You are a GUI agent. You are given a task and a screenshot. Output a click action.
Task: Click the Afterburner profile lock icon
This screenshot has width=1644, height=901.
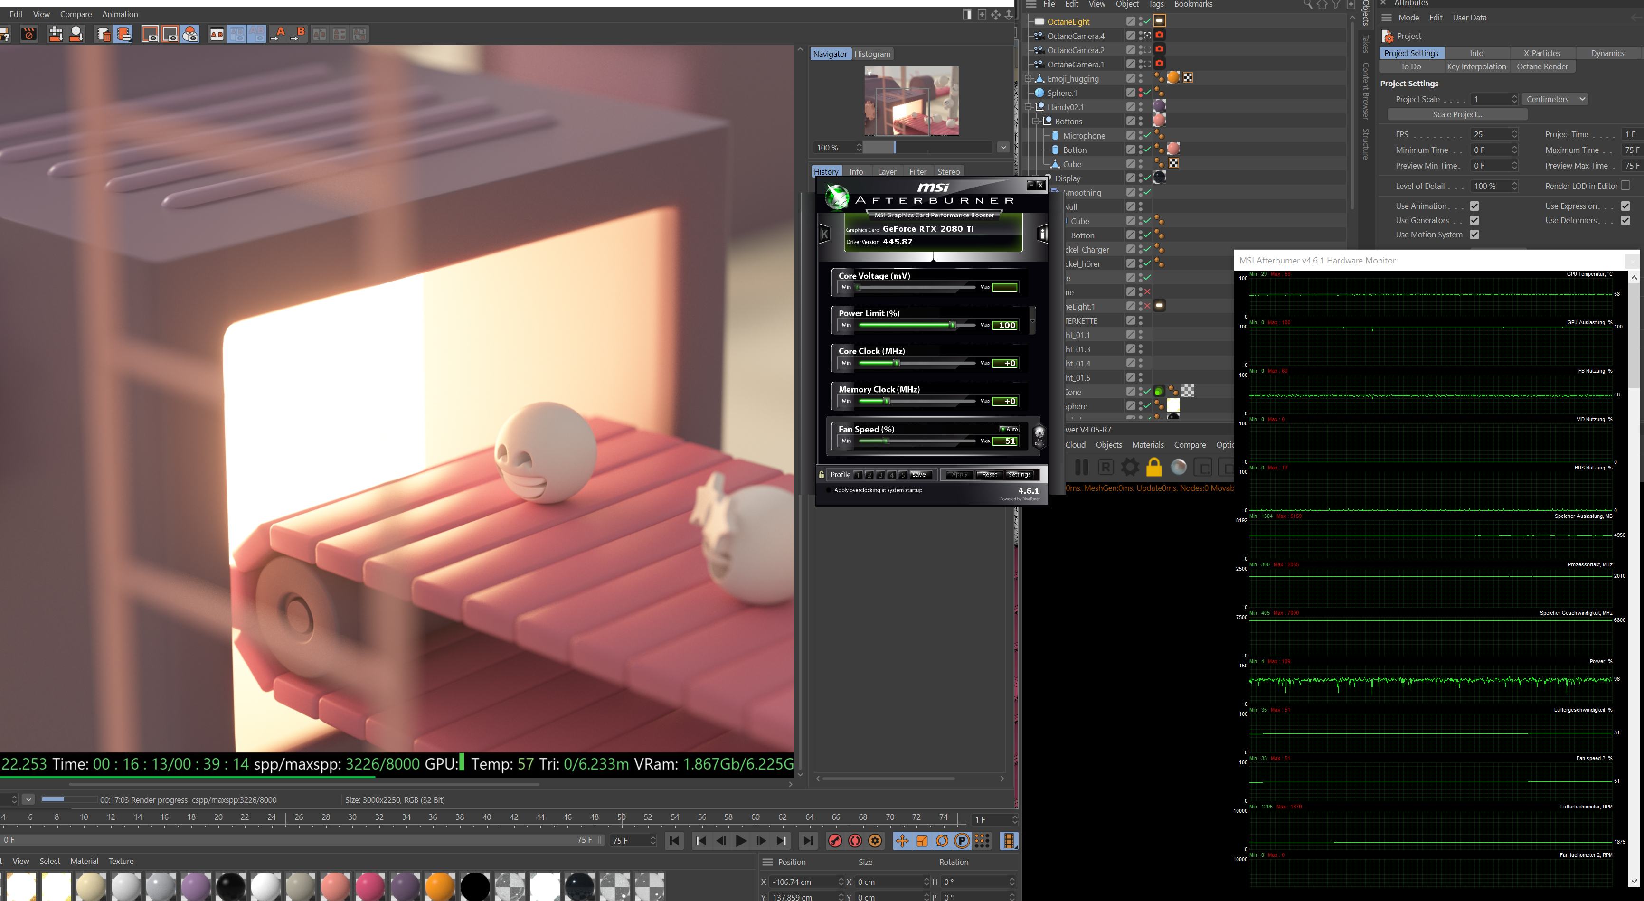822,475
